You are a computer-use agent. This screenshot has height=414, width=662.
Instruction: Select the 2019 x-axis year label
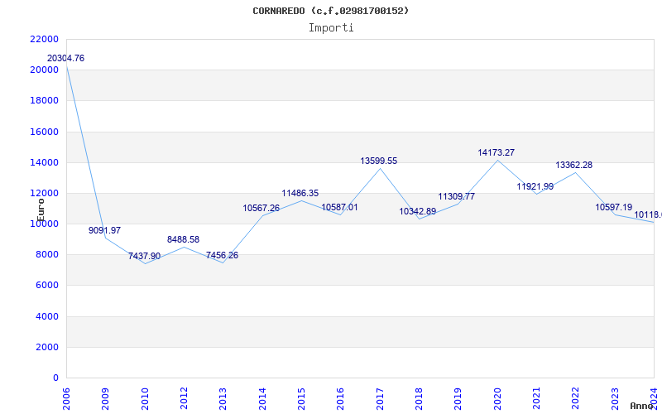(458, 398)
